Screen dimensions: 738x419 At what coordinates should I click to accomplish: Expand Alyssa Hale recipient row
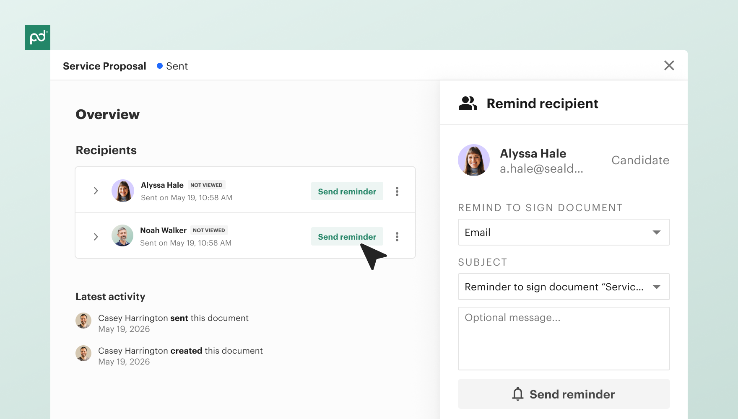(x=96, y=191)
